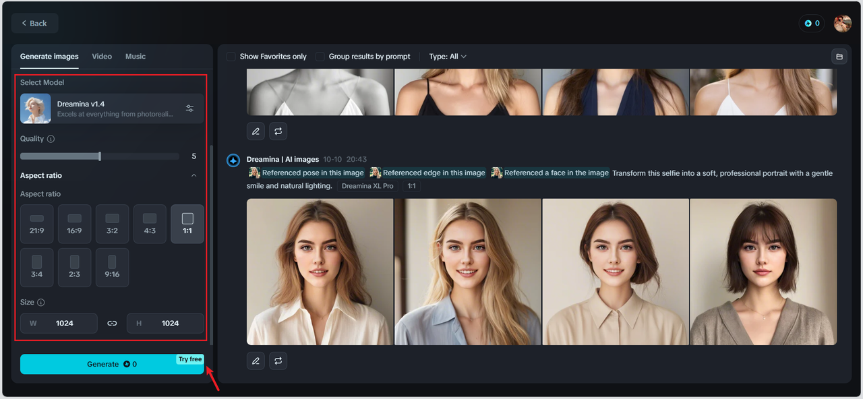The image size is (863, 399).
Task: Click the Dreamina AI images star icon
Action: 233,160
